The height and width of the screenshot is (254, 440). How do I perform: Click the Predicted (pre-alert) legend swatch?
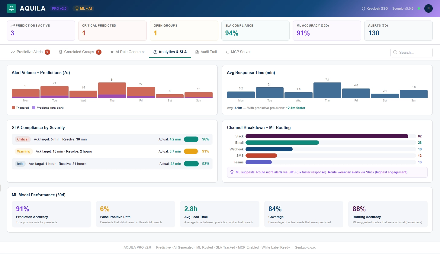tap(34, 108)
